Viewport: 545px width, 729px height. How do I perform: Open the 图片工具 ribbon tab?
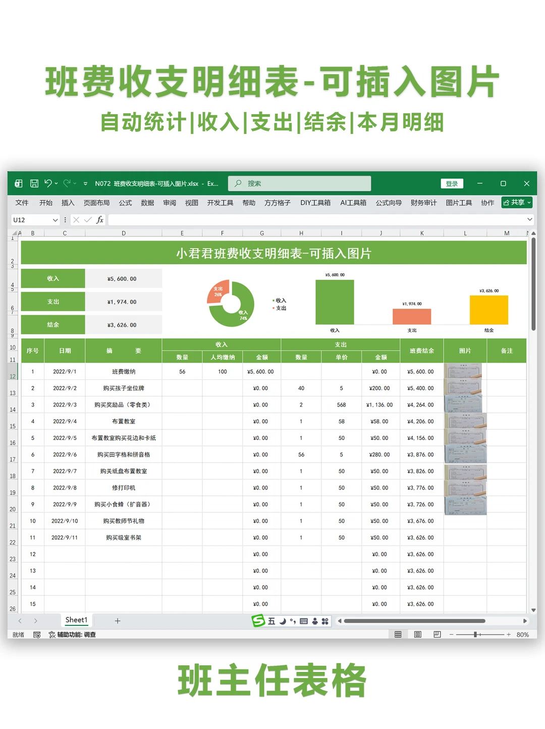click(x=459, y=203)
